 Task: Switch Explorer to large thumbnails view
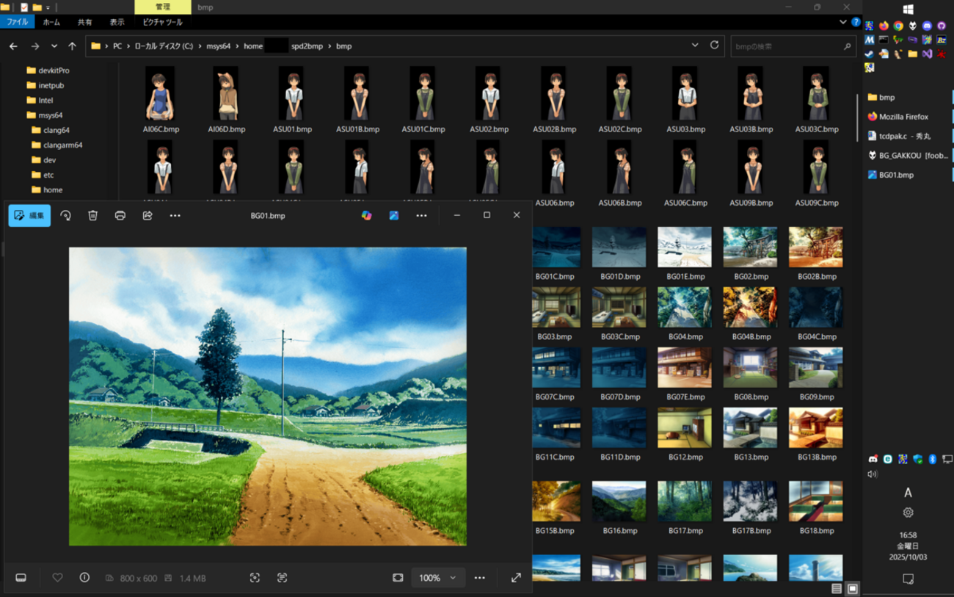[x=852, y=589]
